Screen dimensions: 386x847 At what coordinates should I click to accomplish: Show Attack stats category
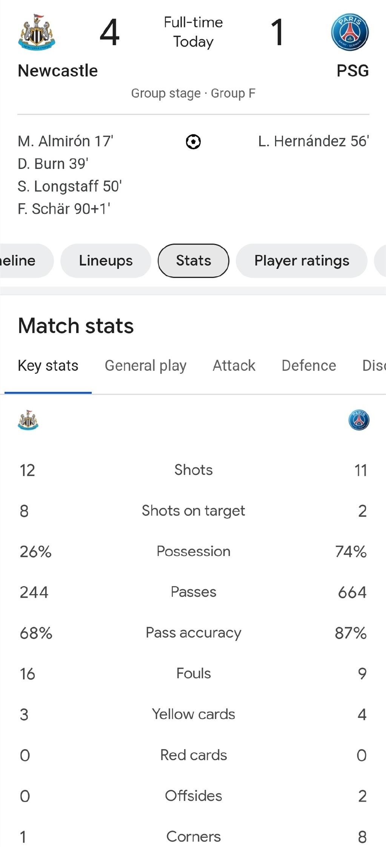(234, 366)
